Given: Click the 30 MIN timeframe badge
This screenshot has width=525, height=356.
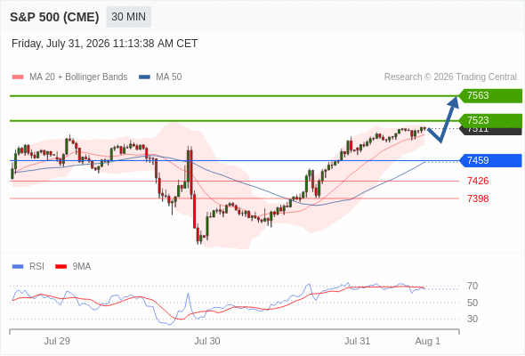Looking at the screenshot, I should (128, 17).
